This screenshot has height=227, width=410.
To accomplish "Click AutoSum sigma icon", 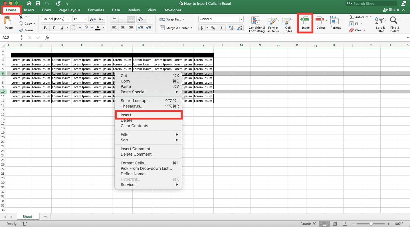I will point(352,17).
